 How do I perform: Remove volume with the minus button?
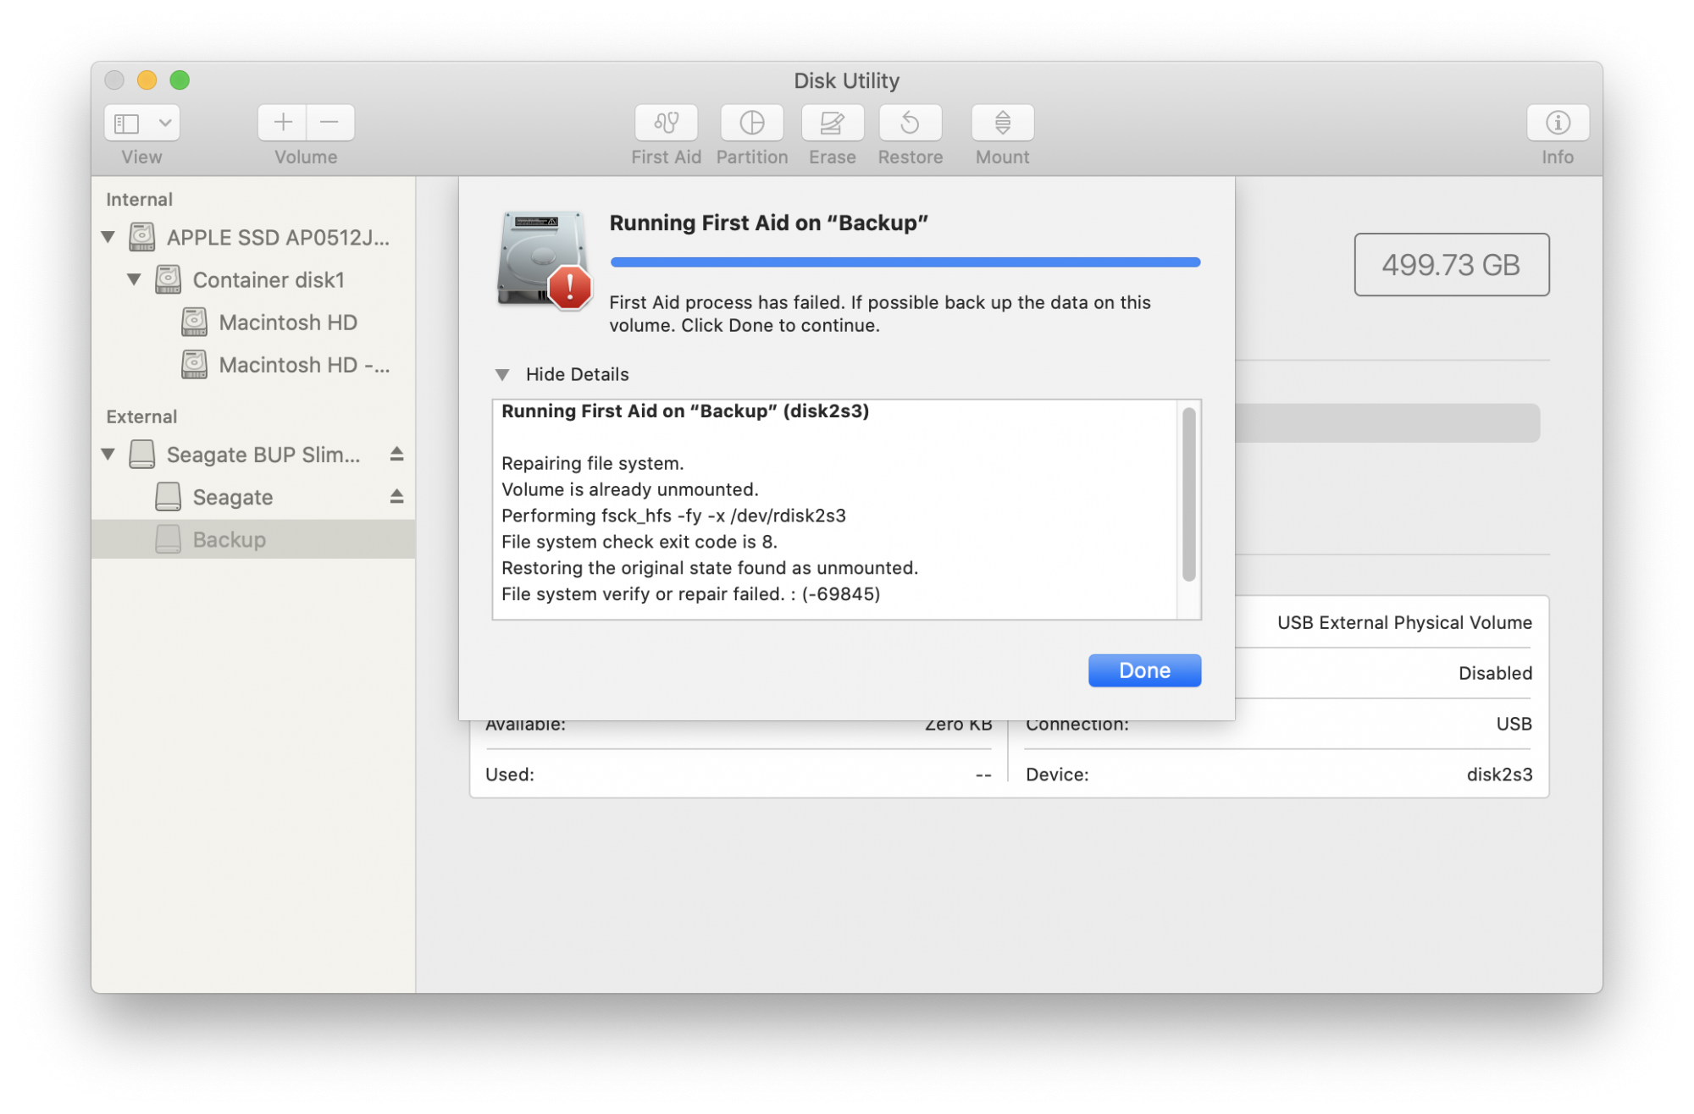pyautogui.click(x=330, y=124)
